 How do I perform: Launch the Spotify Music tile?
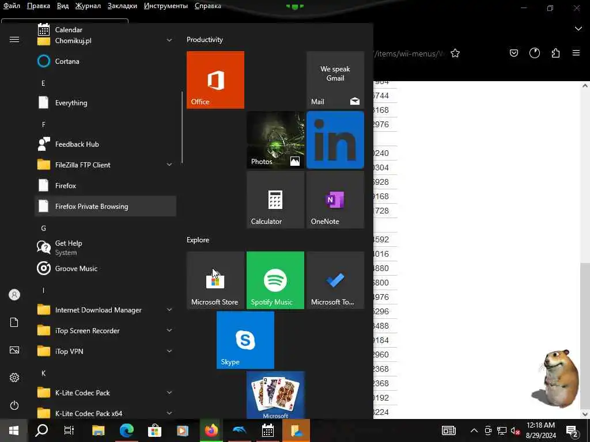click(x=275, y=280)
